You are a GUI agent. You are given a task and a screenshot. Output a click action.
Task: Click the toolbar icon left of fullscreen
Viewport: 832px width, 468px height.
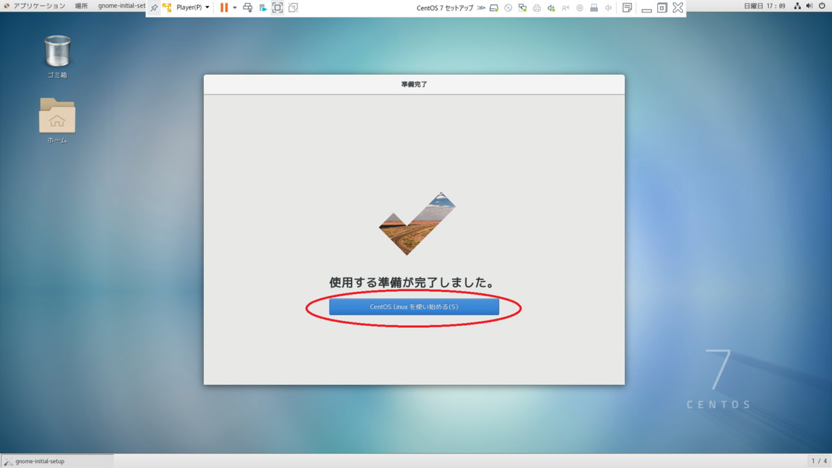click(263, 8)
